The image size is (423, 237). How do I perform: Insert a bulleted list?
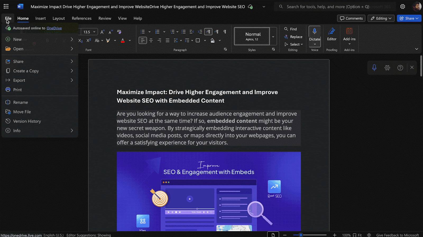click(x=143, y=32)
